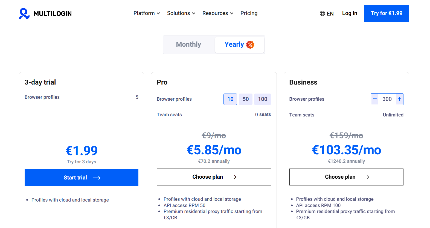Expand the Solutions dropdown menu
Screen dimensions: 430x228
(181, 13)
